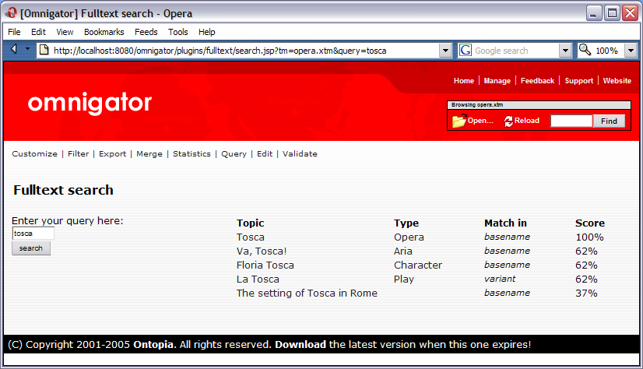
Task: Click the Opera icon in title bar
Action: [x=11, y=13]
